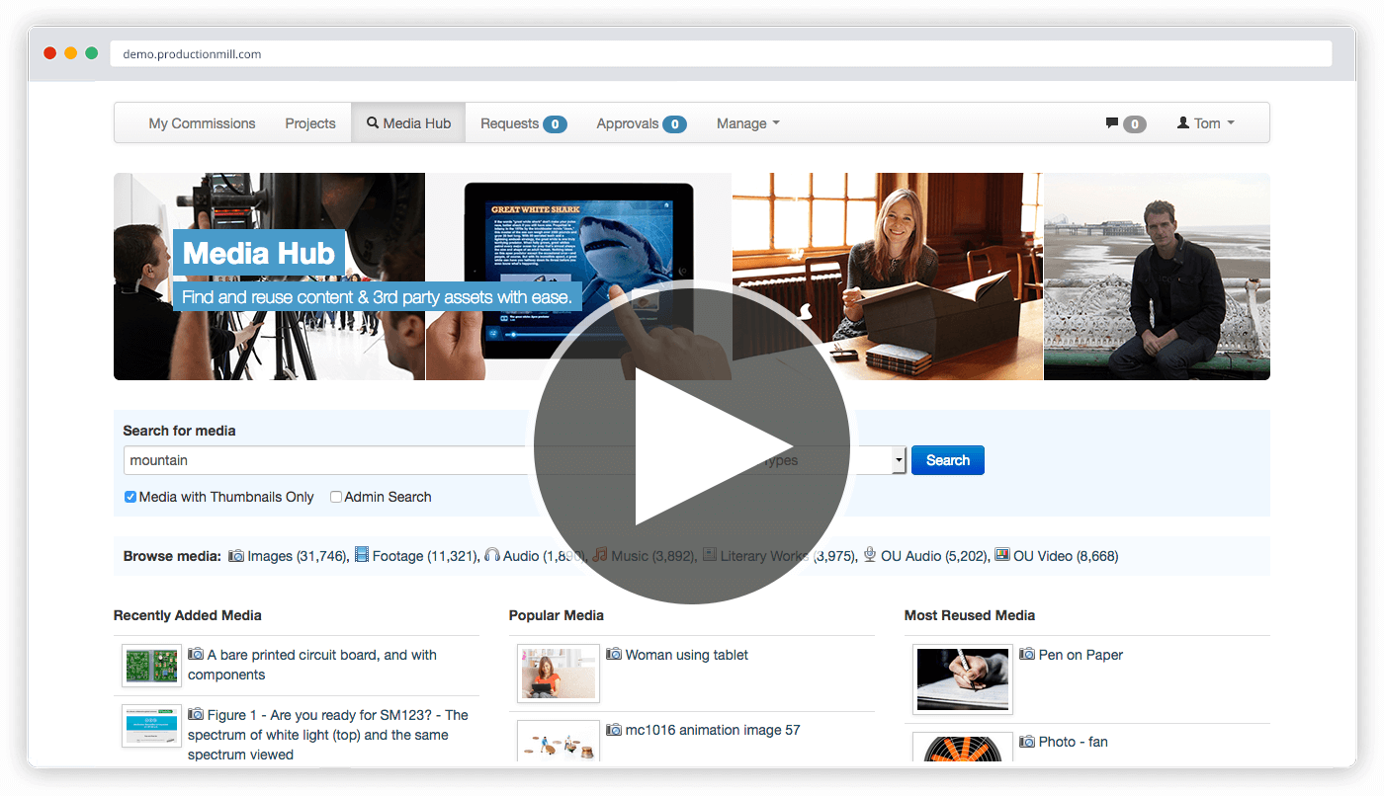Screen dimensions: 1384x796
Task: Select the Media Hub tab
Action: [x=408, y=123]
